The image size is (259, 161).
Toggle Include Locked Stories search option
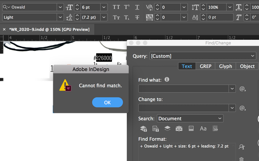pos(156,129)
